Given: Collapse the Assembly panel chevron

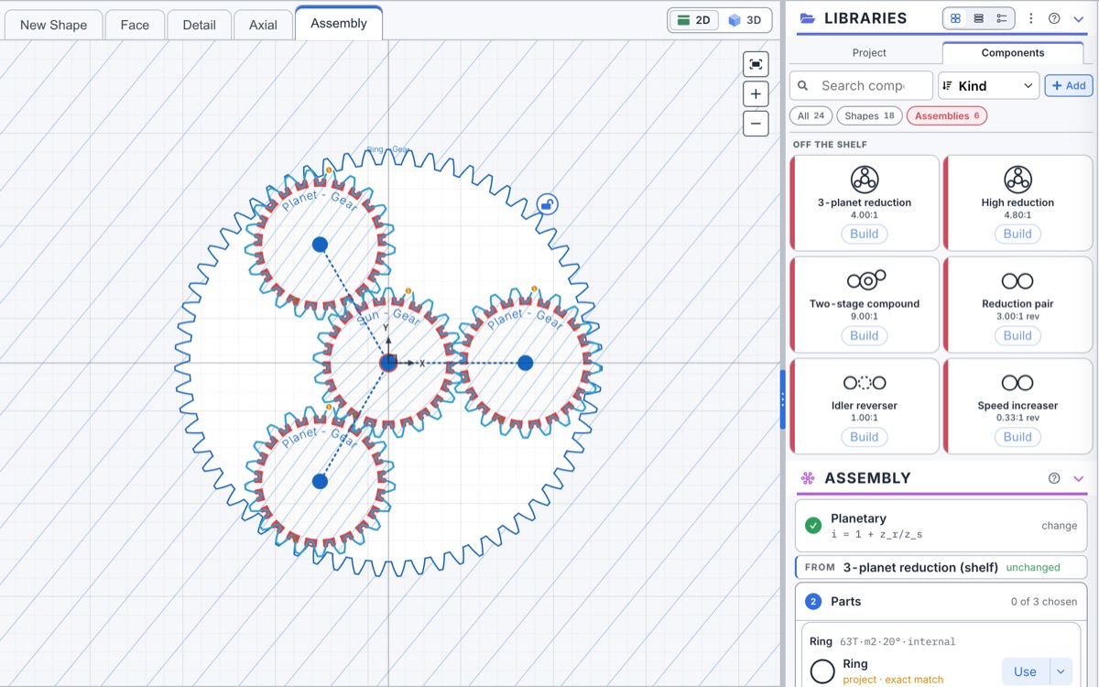Looking at the screenshot, I should [1078, 478].
